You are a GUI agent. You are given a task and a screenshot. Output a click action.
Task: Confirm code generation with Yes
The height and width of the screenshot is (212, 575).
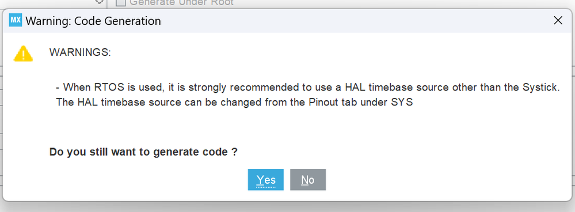[x=266, y=180]
